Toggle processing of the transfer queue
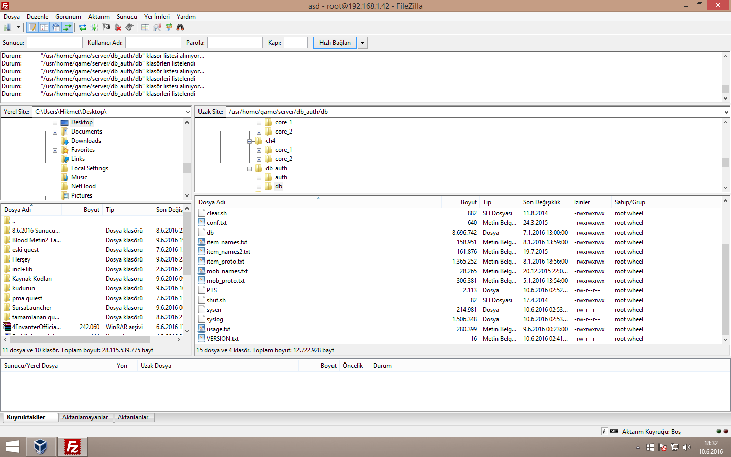Screen dimensions: 731x457 click(x=94, y=27)
